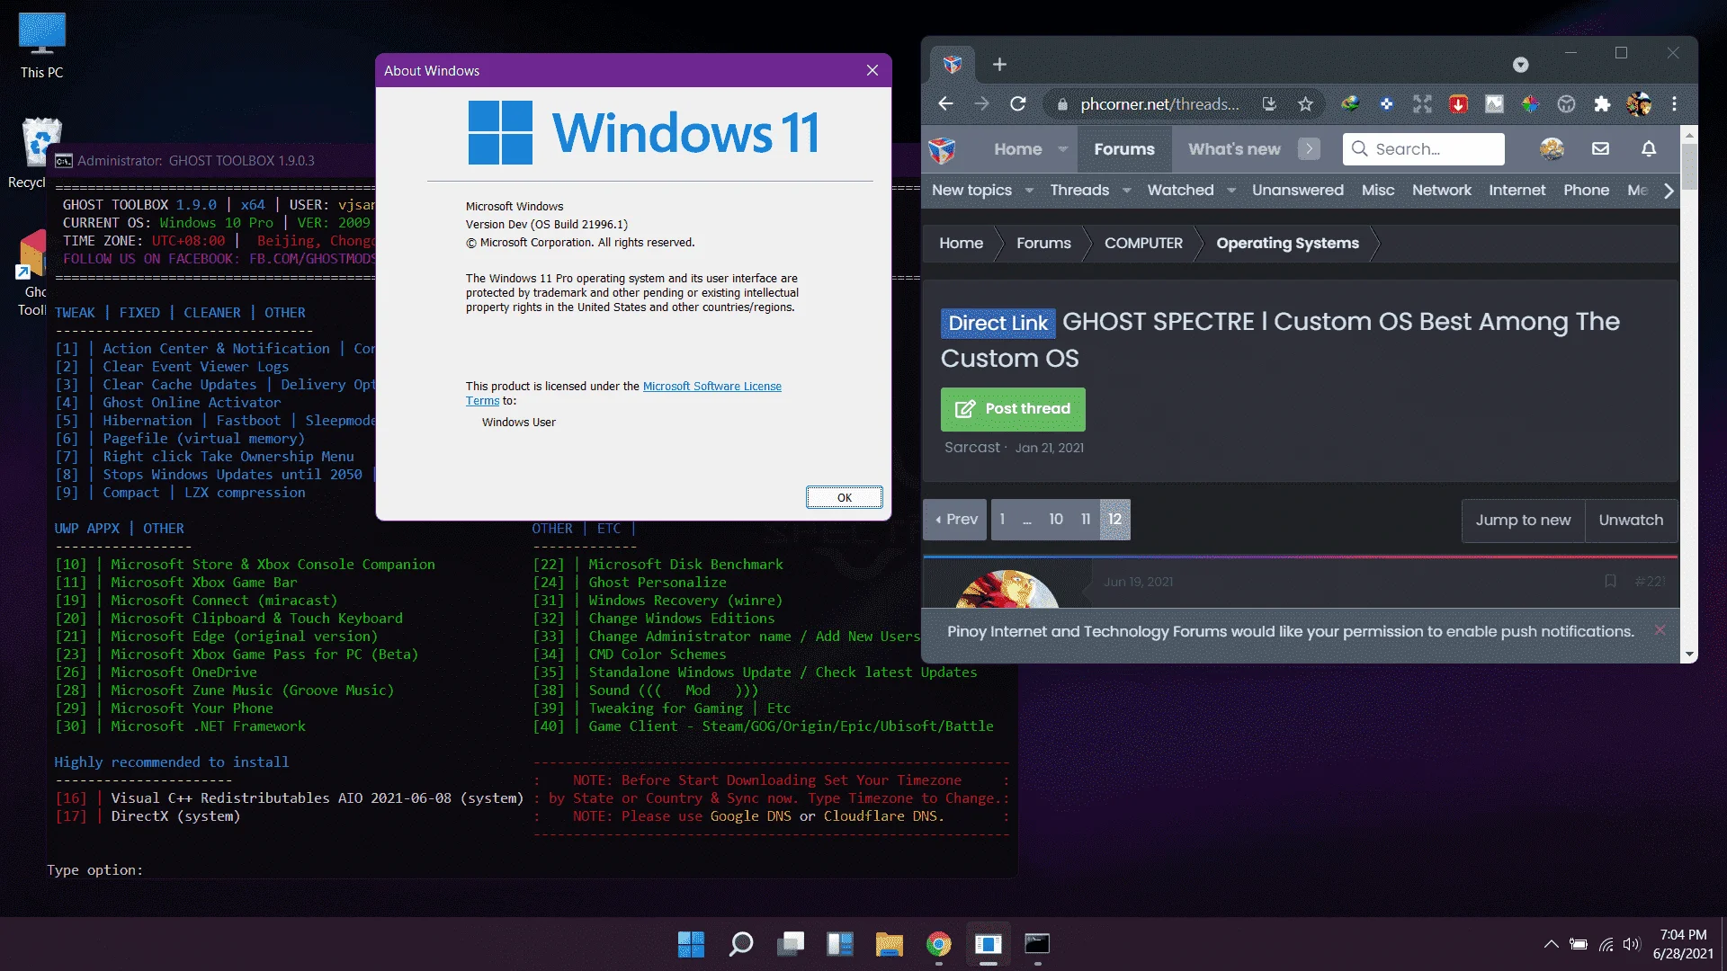
Task: Open the forum user avatar menu
Action: point(1552,149)
